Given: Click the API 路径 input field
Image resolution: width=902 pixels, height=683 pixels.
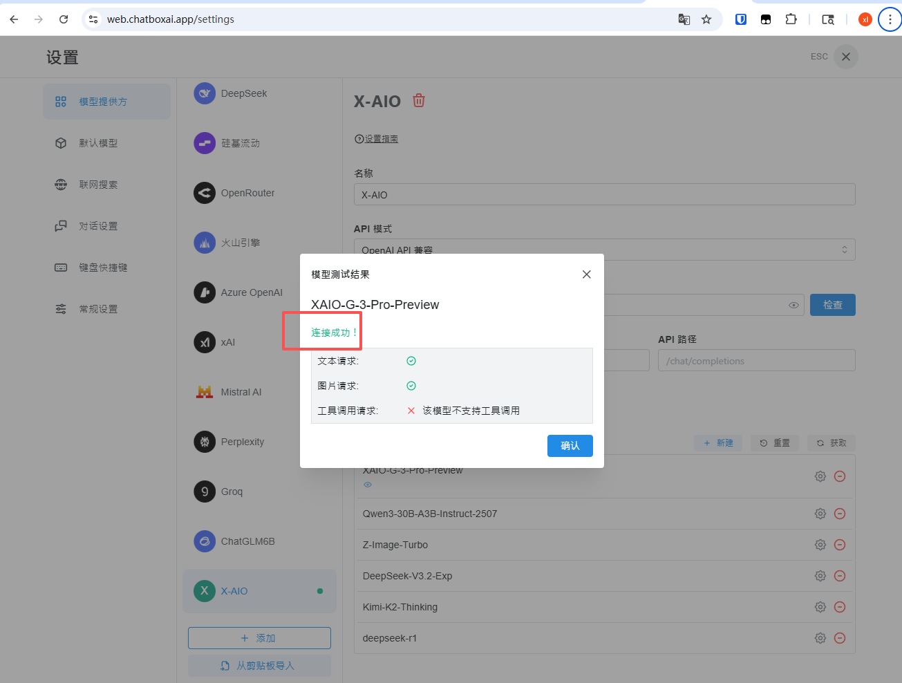Looking at the screenshot, I should [x=757, y=361].
